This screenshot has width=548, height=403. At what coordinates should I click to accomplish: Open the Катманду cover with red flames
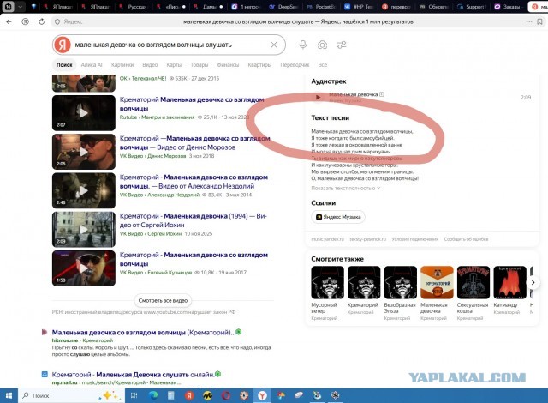coord(510,282)
